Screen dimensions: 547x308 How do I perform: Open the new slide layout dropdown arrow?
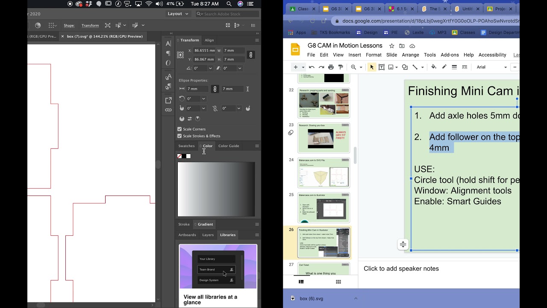(303, 67)
